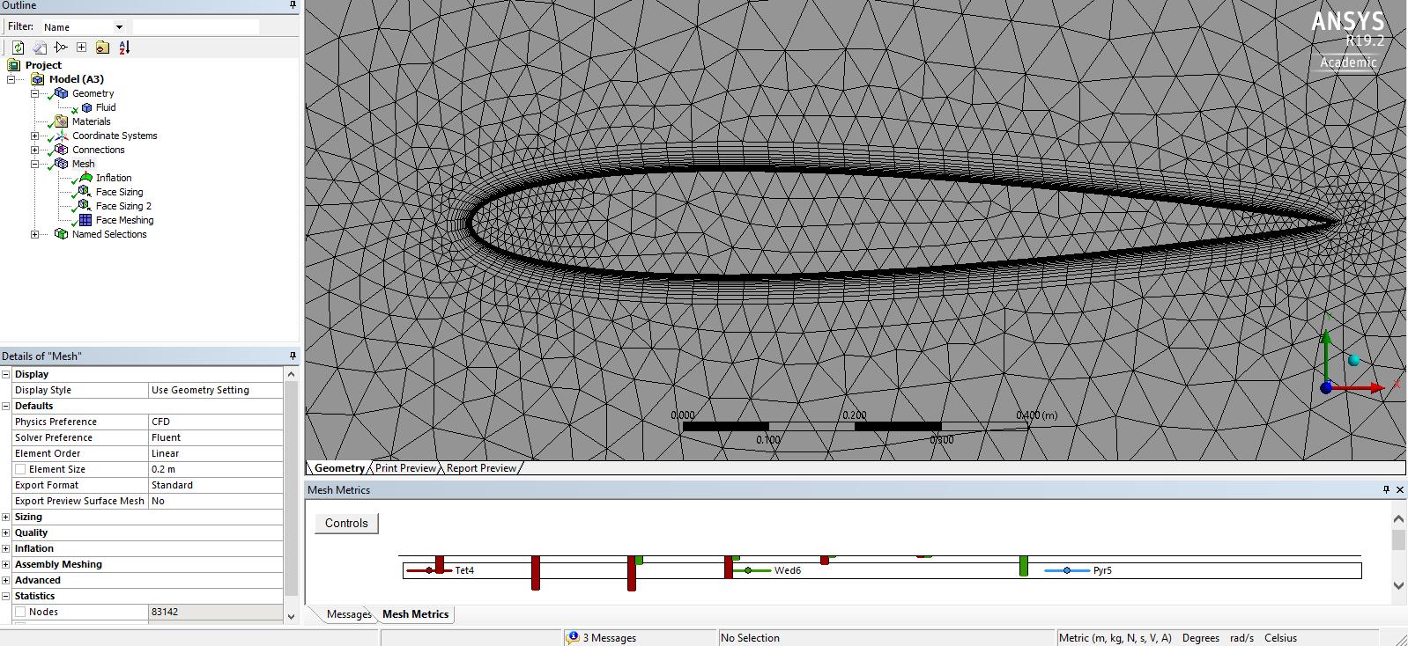1408x646 pixels.
Task: Open the Filter Name dropdown
Action: pos(119,27)
